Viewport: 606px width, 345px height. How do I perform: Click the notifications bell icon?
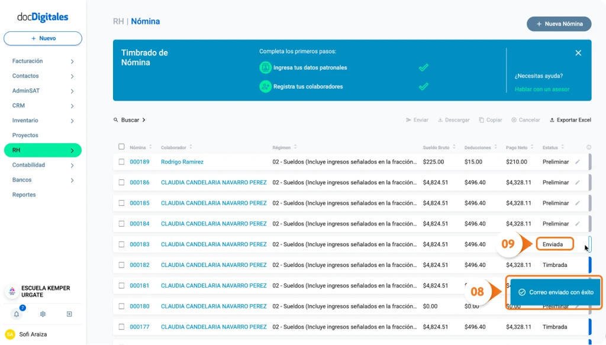tap(16, 314)
